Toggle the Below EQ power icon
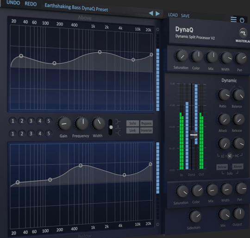The height and width of the screenshot is (238, 250). tap(158, 224)
